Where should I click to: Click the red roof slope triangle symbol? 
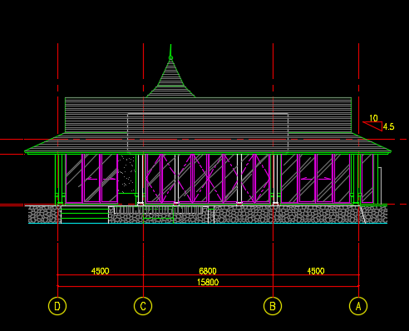click(372, 126)
